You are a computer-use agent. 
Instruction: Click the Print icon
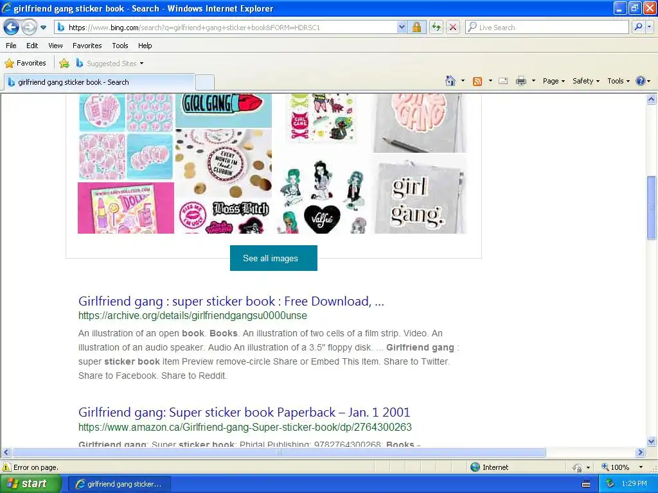pos(520,82)
